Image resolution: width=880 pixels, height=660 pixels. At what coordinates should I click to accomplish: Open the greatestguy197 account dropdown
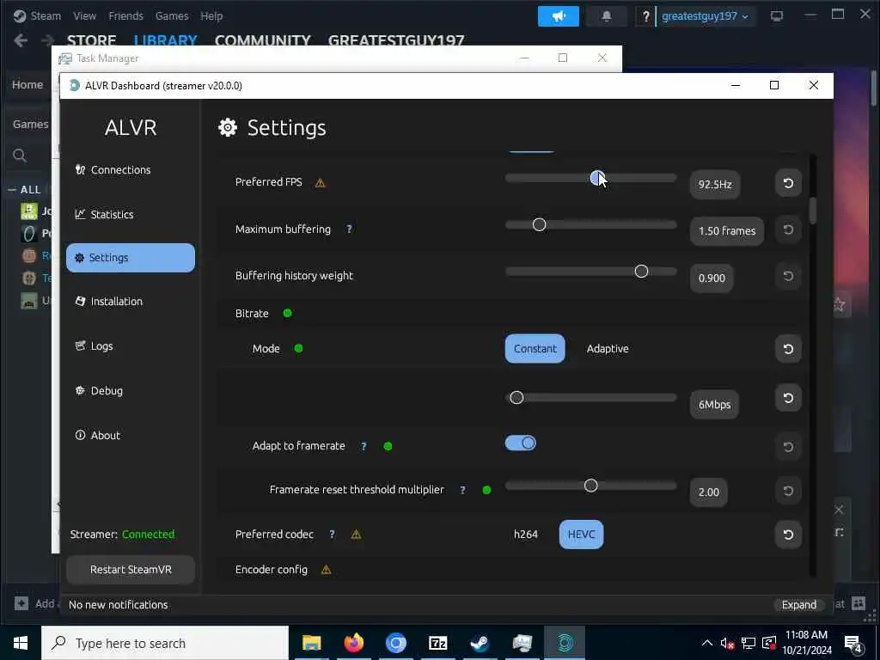click(705, 16)
